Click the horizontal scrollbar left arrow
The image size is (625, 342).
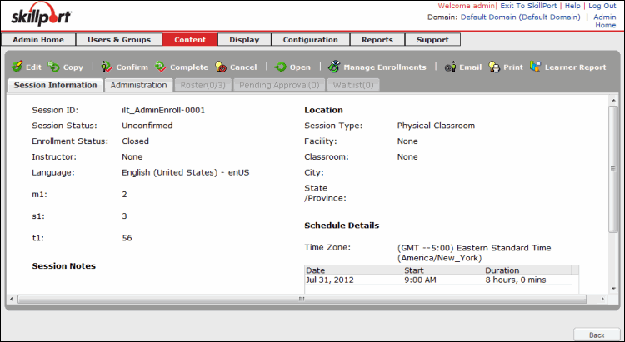tap(12, 299)
